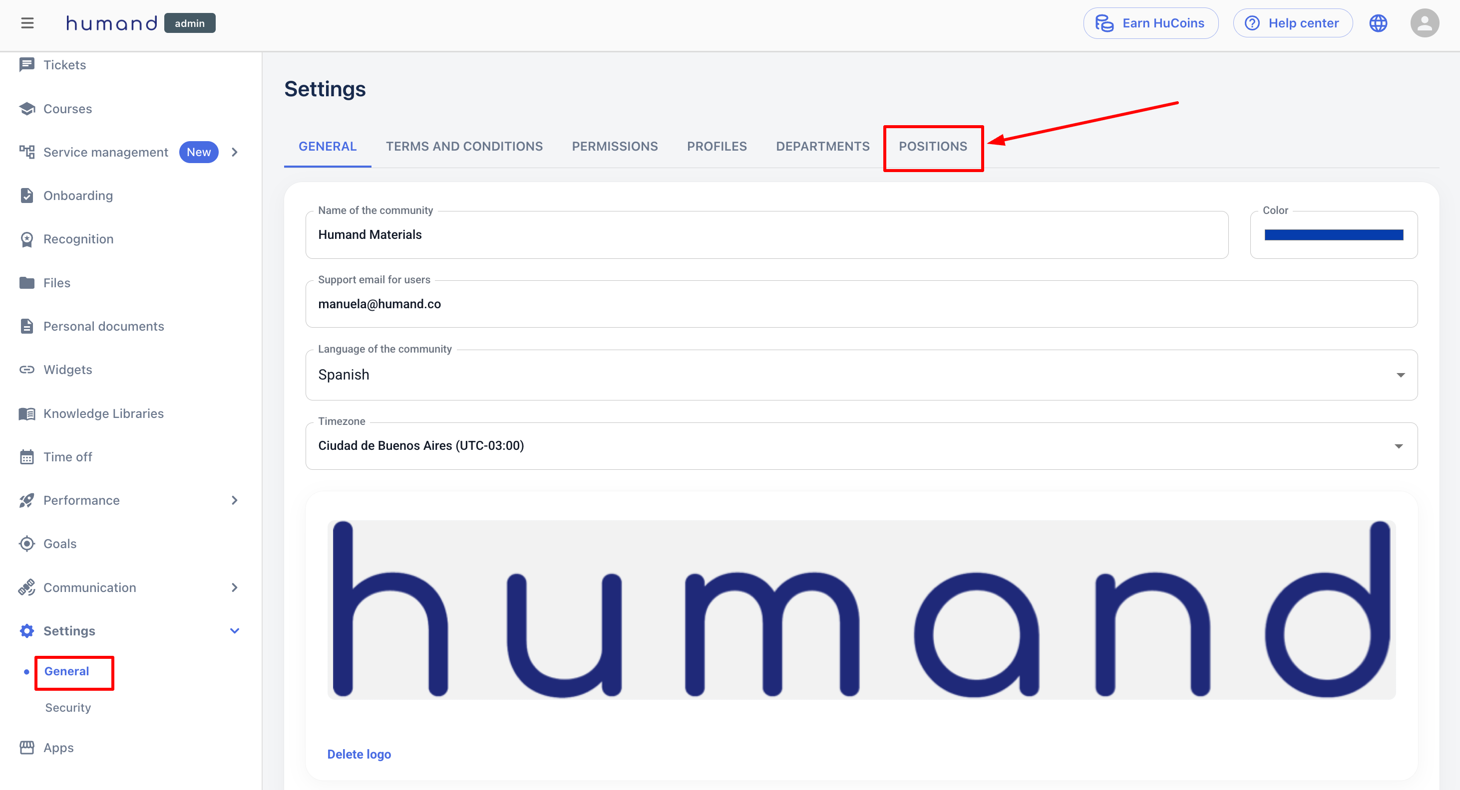
Task: Switch to the Permissions tab
Action: tap(614, 146)
